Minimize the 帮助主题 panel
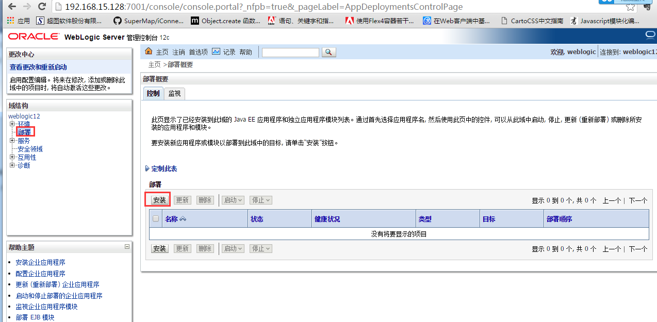 click(x=127, y=247)
